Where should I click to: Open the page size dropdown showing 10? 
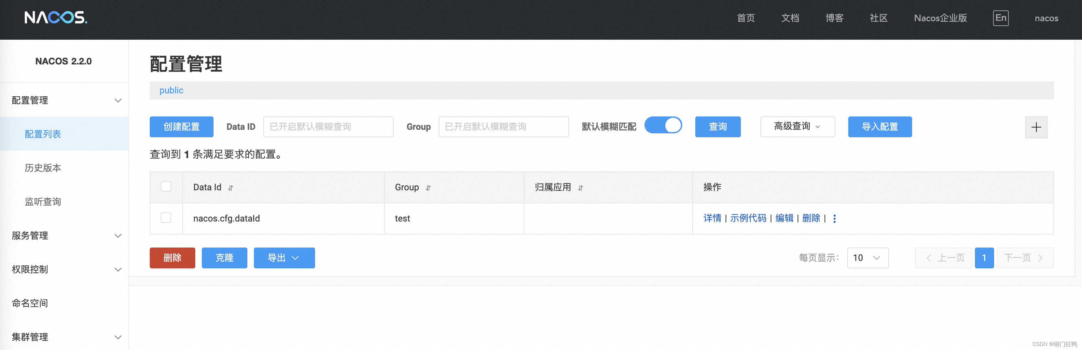[x=867, y=258]
